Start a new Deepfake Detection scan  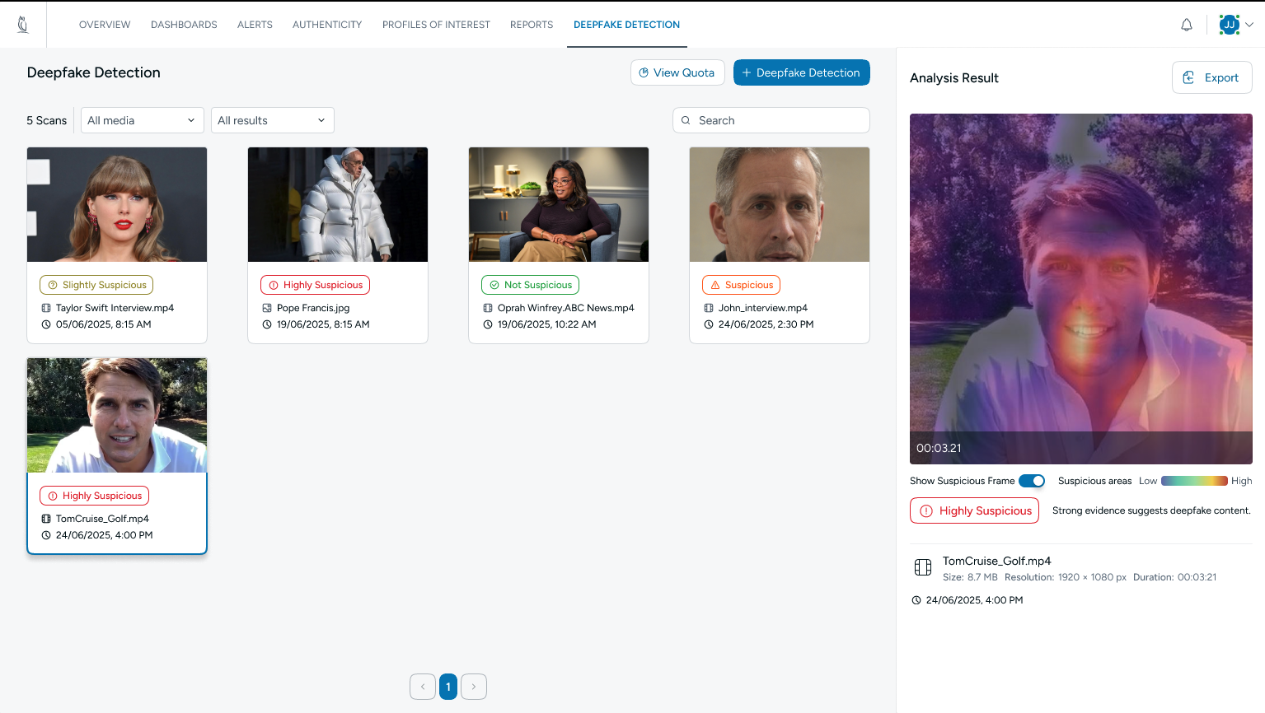coord(802,72)
